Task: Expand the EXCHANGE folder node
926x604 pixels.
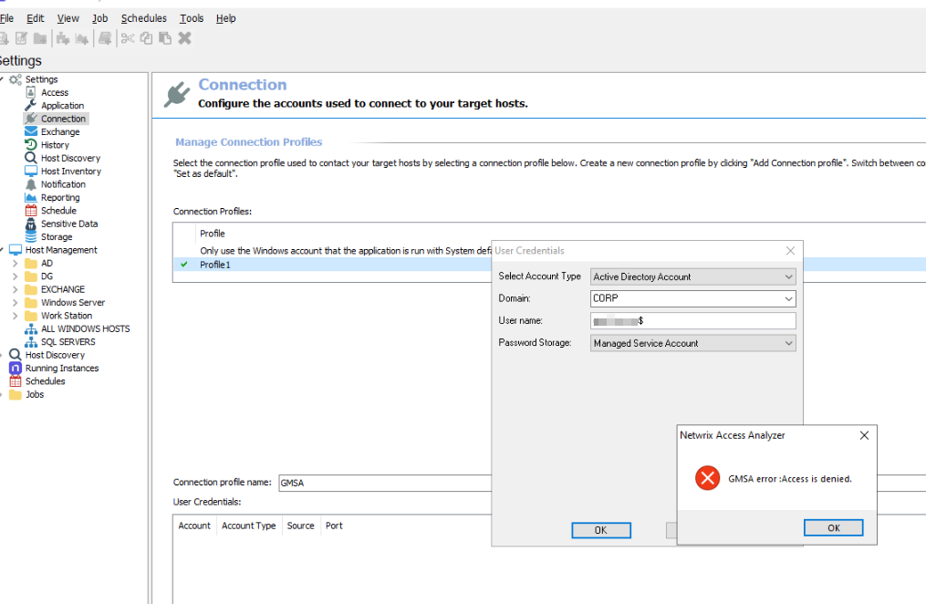Action: 16,289
